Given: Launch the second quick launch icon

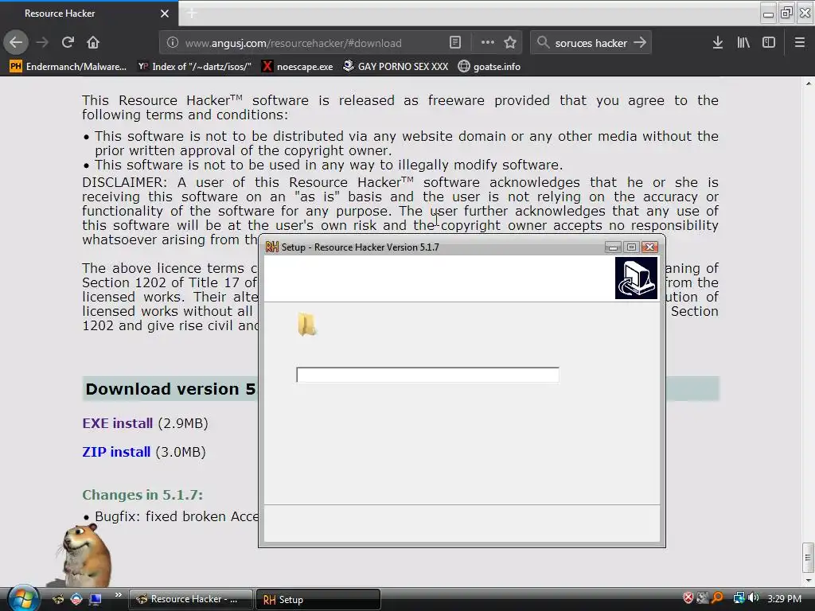Looking at the screenshot, I should pyautogui.click(x=76, y=599).
